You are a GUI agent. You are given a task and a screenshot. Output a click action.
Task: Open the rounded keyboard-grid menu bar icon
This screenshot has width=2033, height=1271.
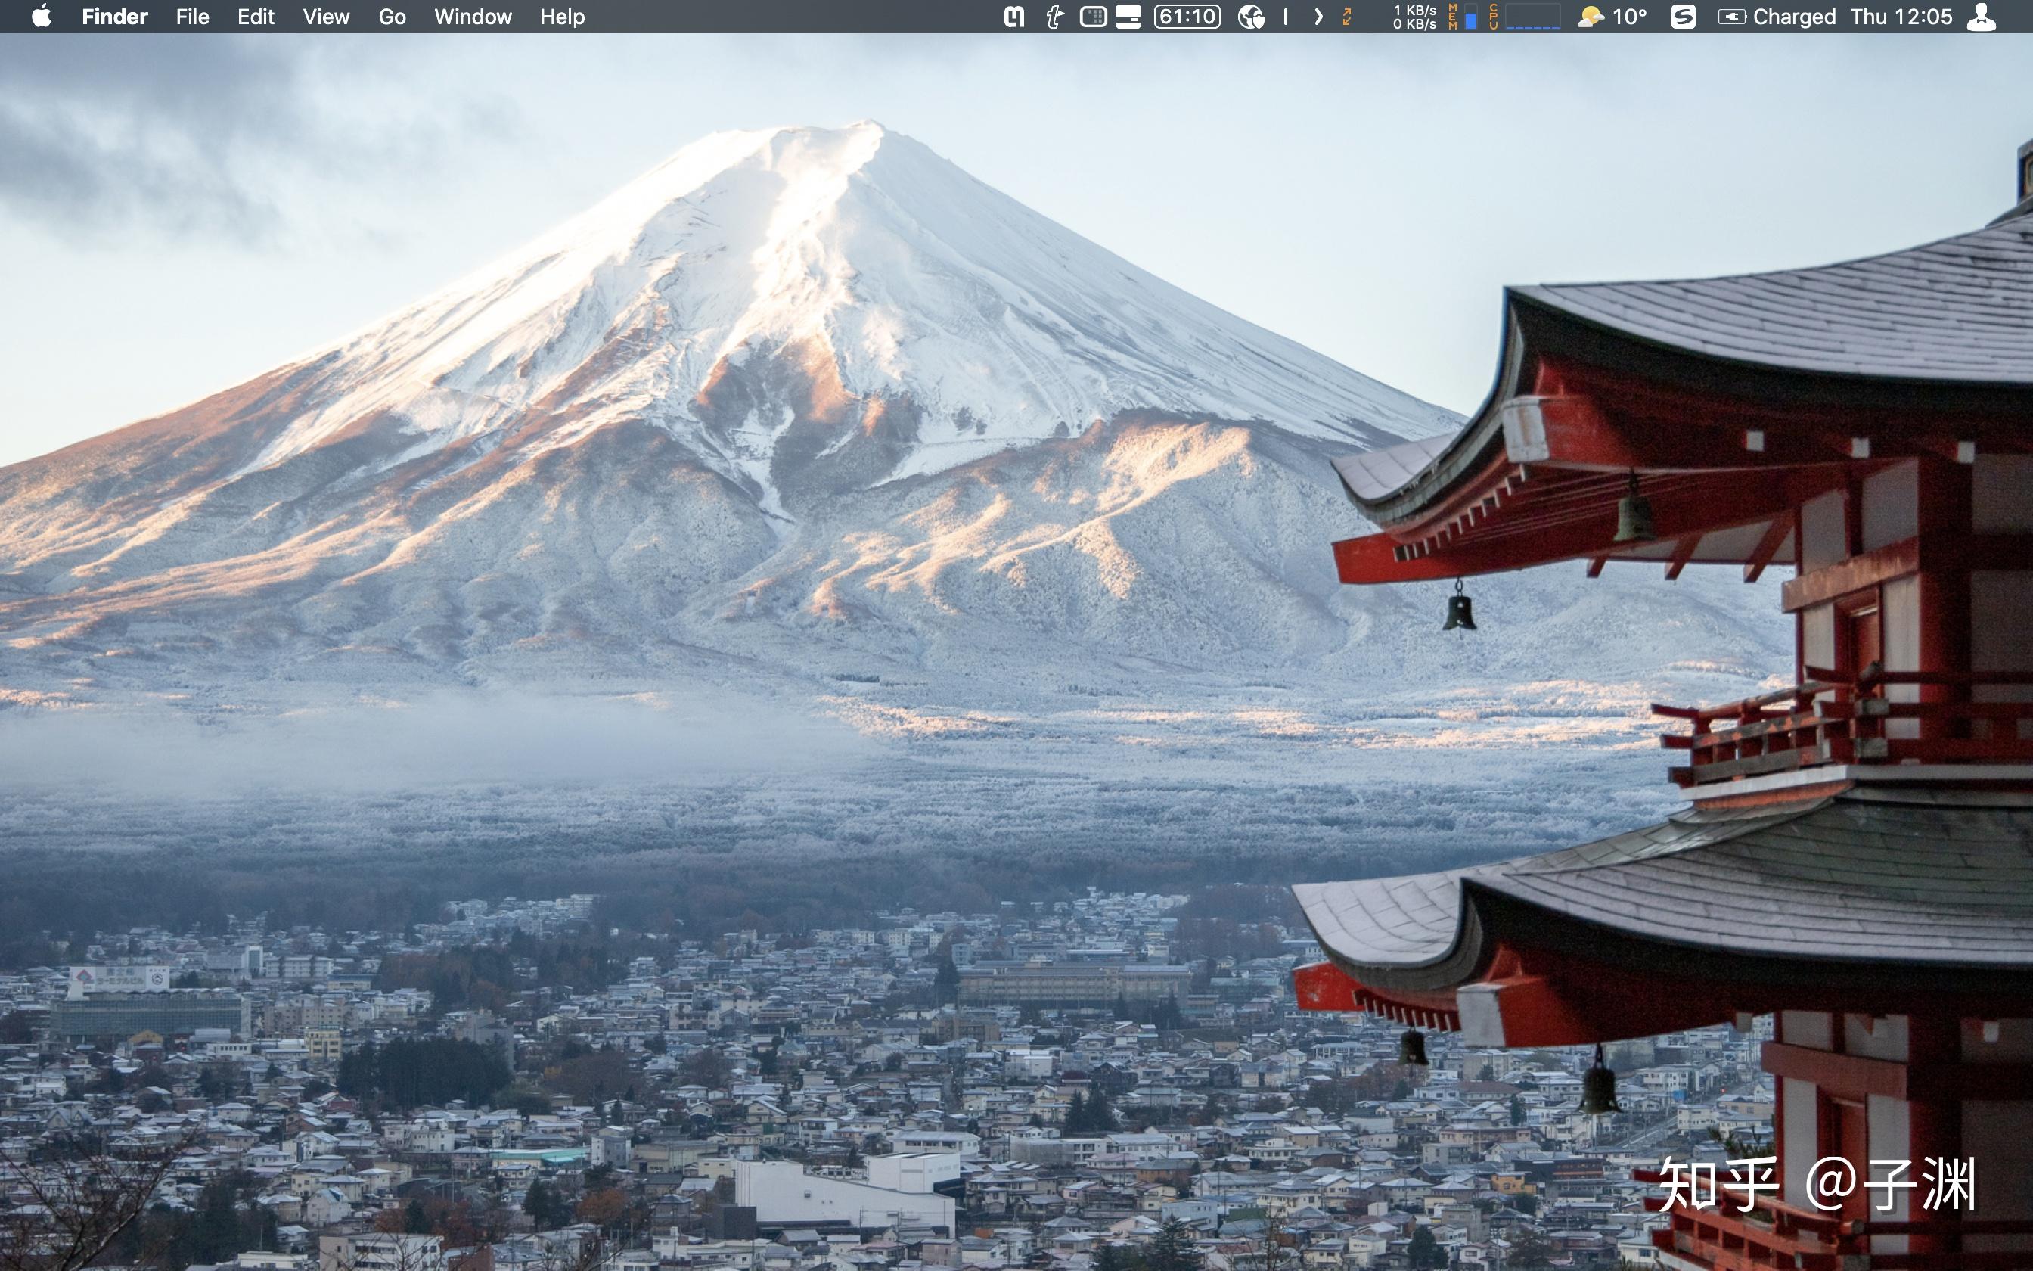pyautogui.click(x=1093, y=17)
